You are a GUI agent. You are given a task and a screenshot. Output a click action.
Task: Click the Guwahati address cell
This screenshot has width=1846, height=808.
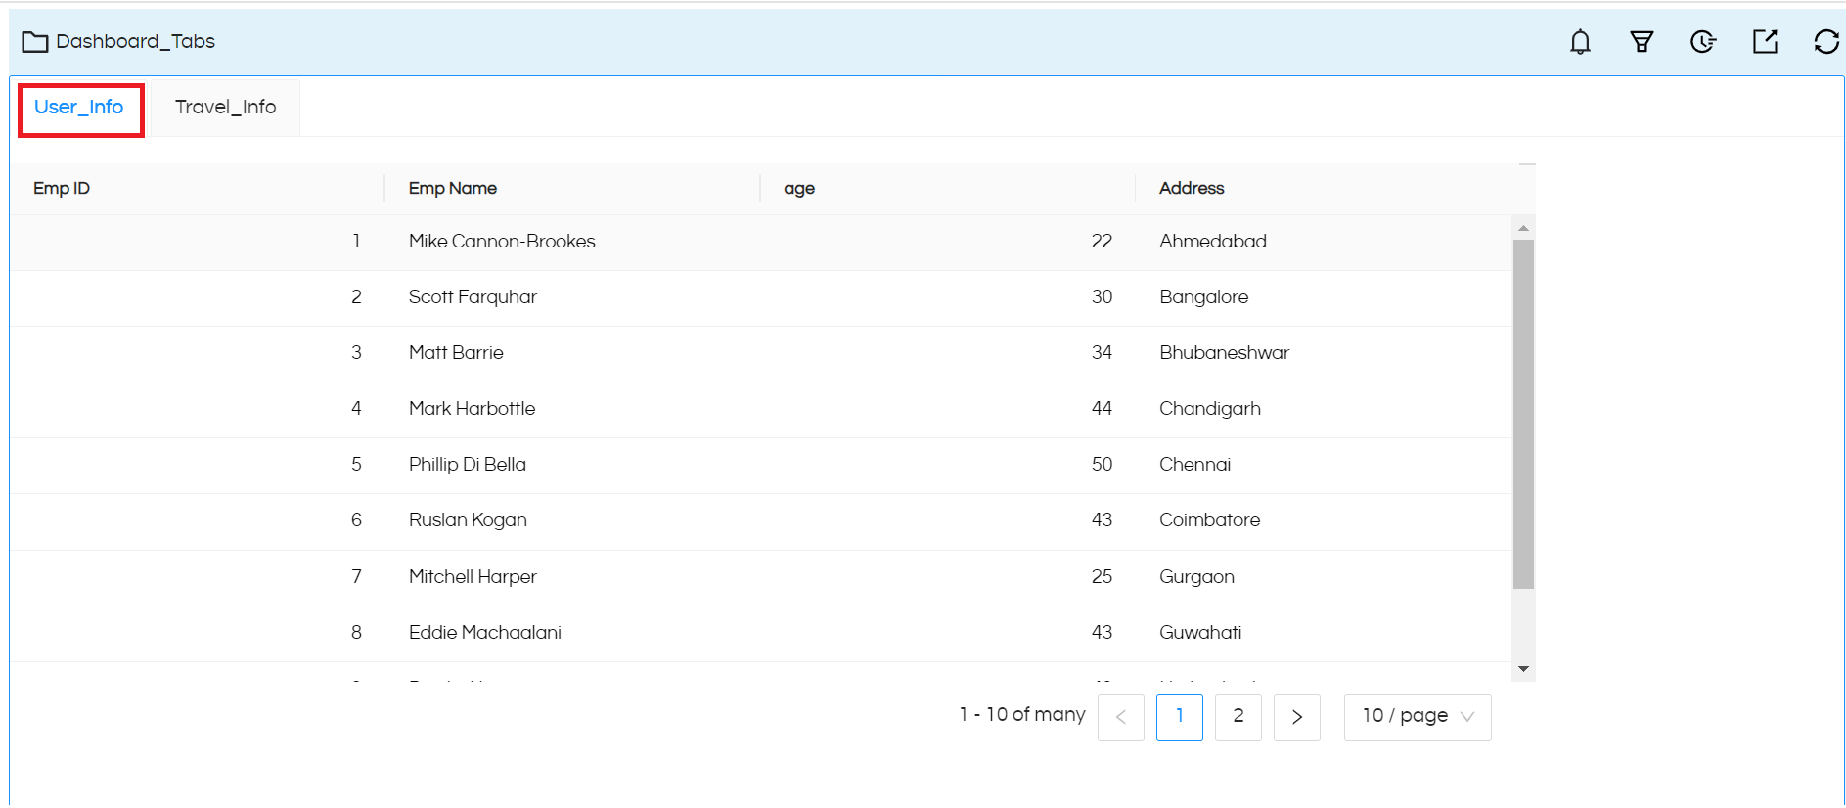point(1324,633)
